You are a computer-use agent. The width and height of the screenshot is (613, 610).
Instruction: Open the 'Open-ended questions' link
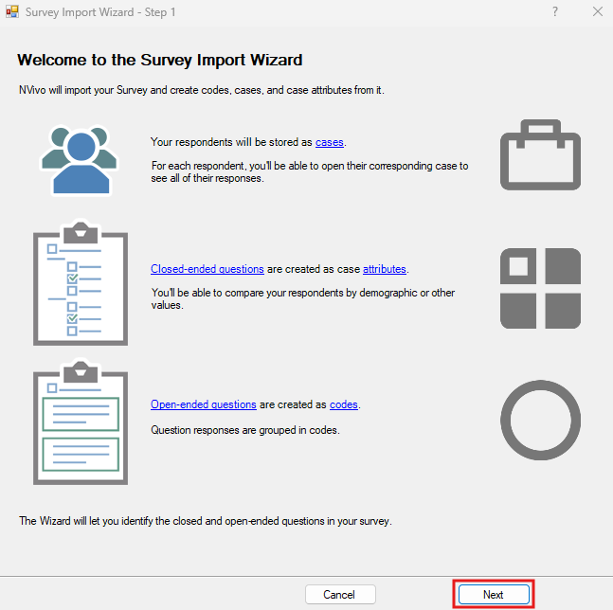204,404
